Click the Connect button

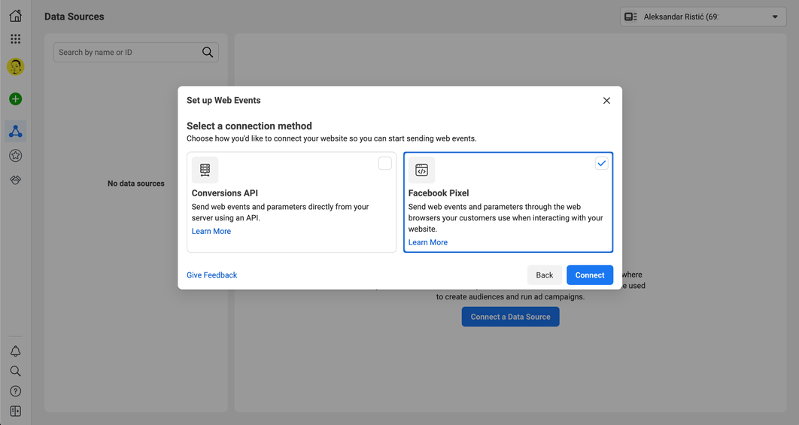pos(590,275)
